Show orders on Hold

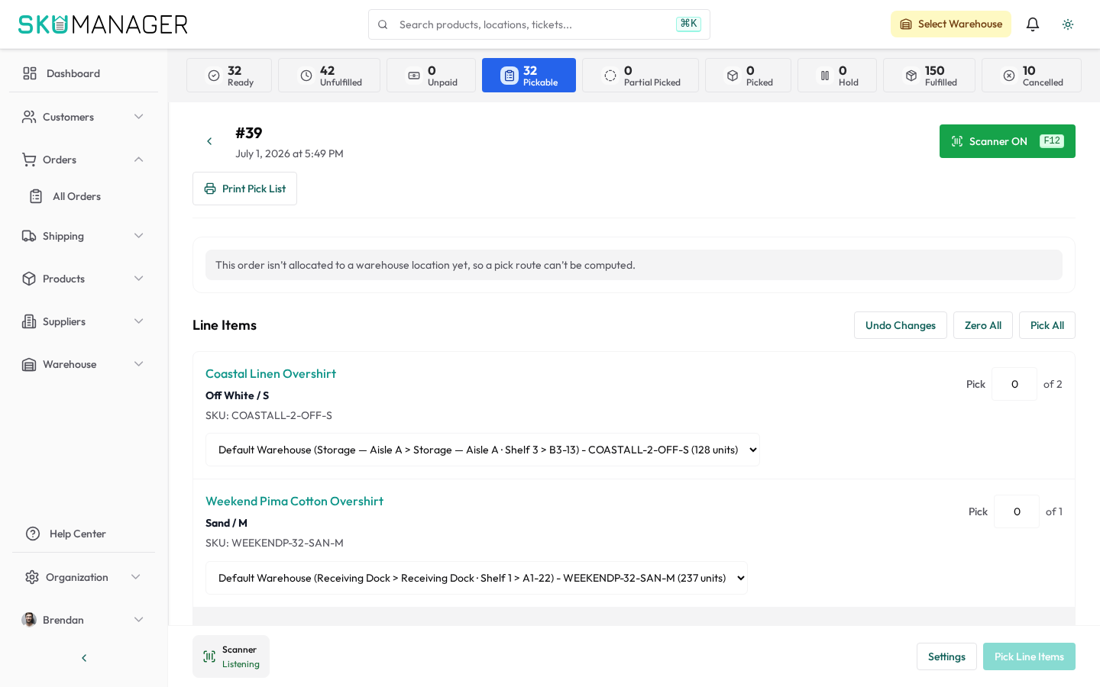[837, 76]
